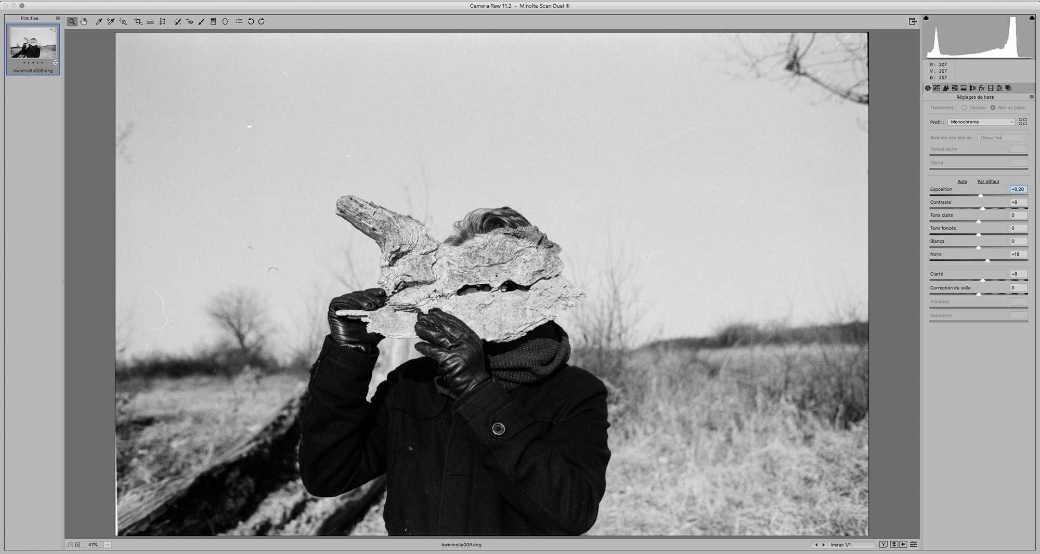This screenshot has width=1040, height=554.
Task: Click the Blancs value field
Action: click(x=1019, y=241)
